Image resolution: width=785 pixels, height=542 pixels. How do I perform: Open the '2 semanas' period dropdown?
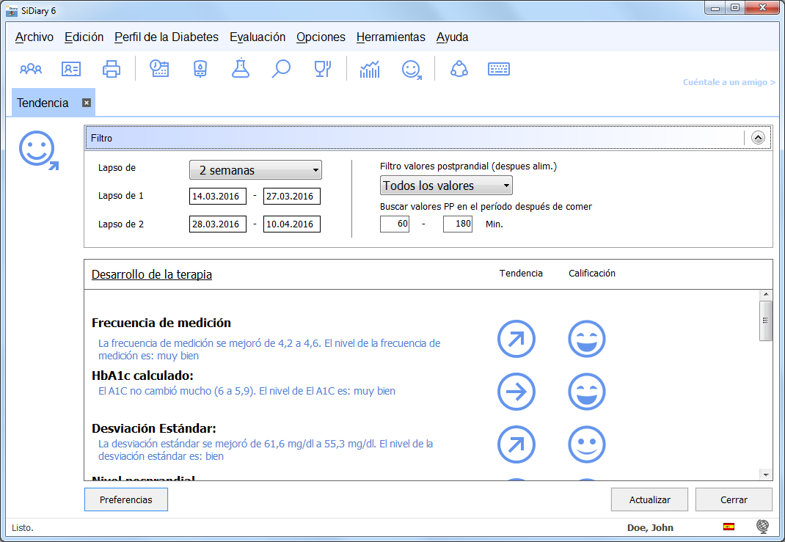pyautogui.click(x=255, y=170)
